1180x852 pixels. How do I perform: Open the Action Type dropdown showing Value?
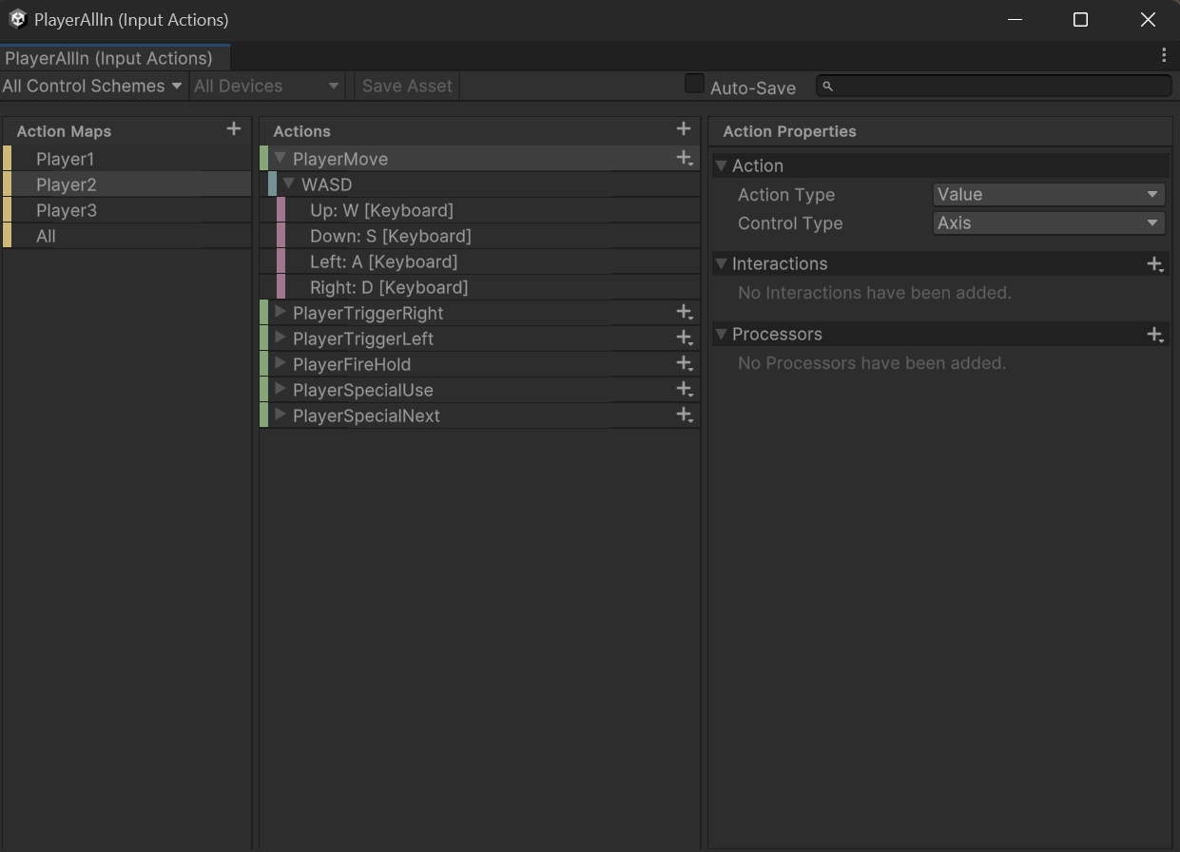pyautogui.click(x=1048, y=194)
